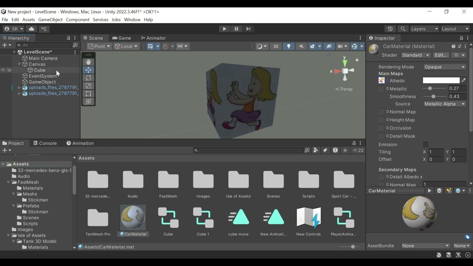Select the Hand (View) tool

coord(88,62)
